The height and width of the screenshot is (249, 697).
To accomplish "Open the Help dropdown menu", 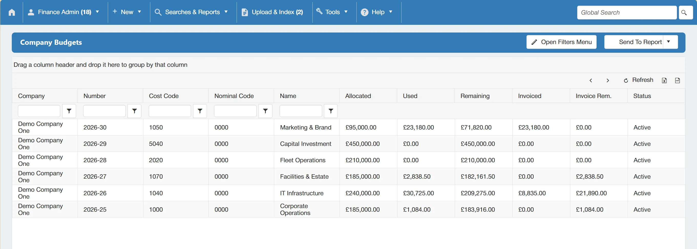I will pos(377,12).
